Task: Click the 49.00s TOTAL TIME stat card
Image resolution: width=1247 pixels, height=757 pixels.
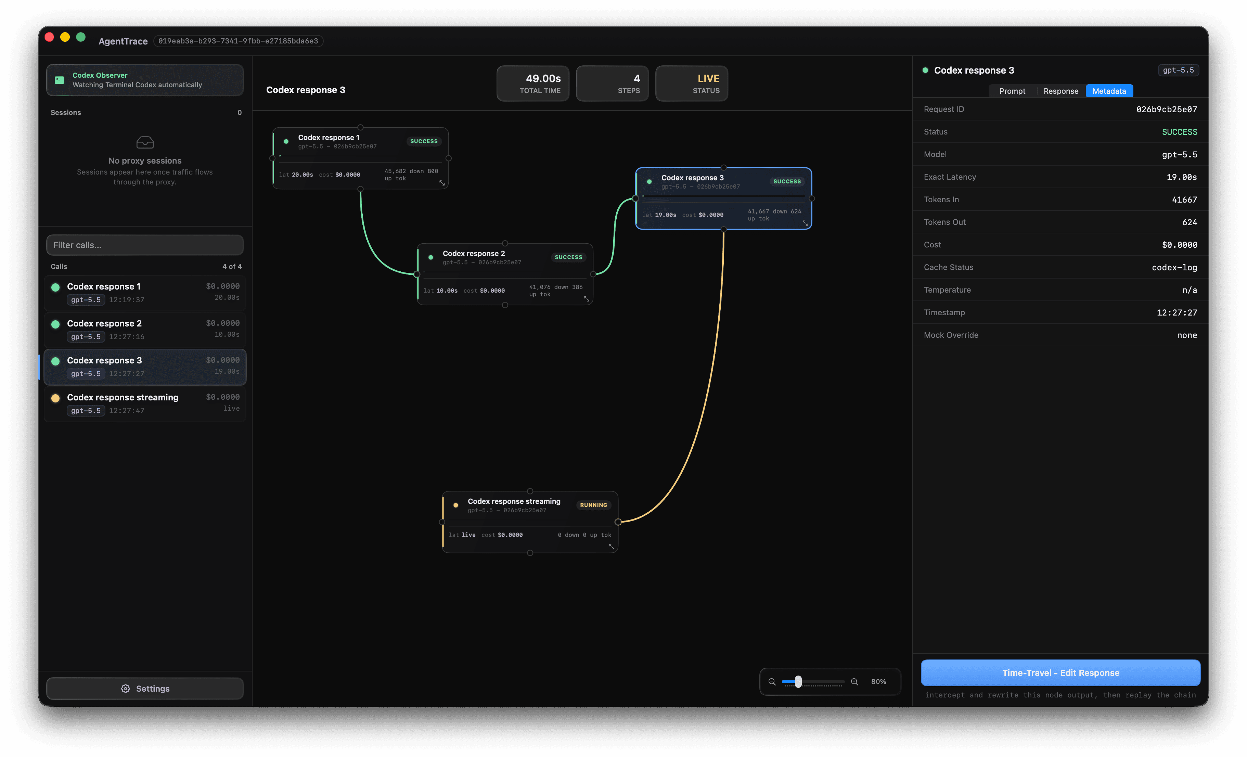Action: pos(533,84)
